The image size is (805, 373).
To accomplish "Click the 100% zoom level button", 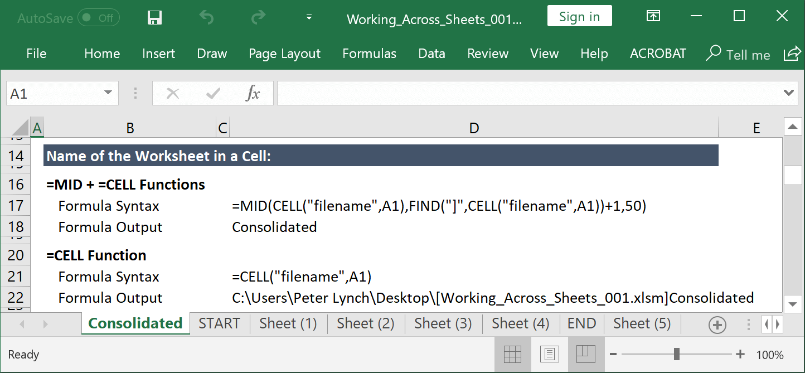I will [x=770, y=355].
